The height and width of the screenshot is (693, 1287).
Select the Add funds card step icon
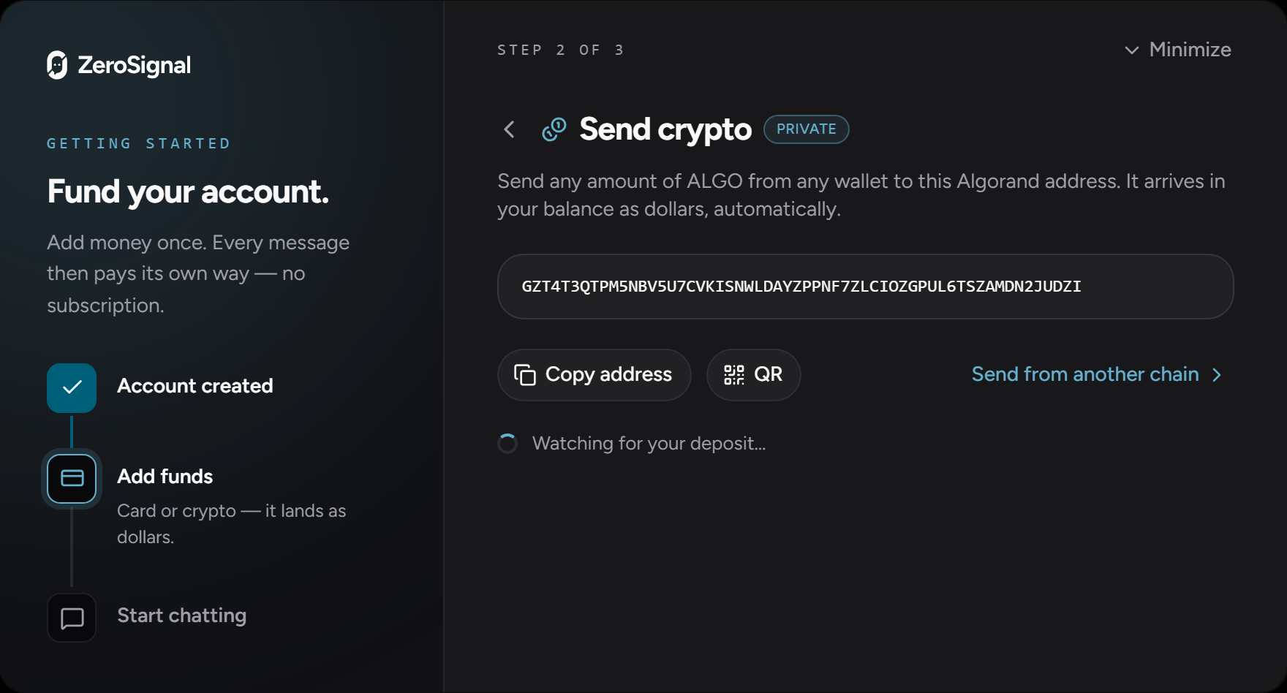72,479
